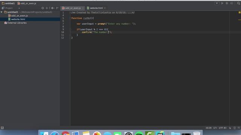Hide the Project tool window
241x135 pixels.
coord(57,8)
